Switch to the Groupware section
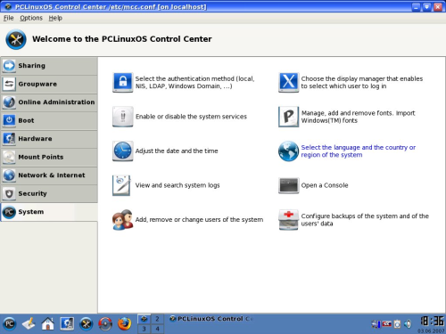Image resolution: width=446 pixels, height=334 pixels. (49, 84)
